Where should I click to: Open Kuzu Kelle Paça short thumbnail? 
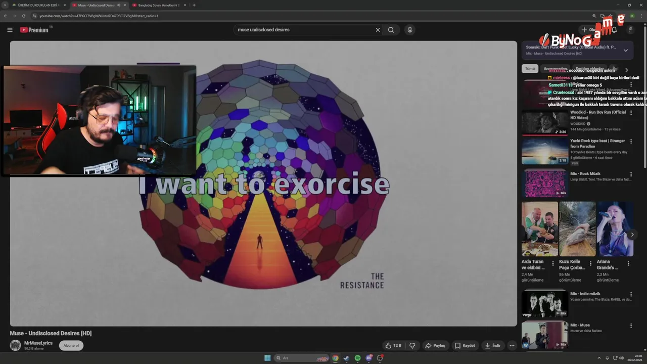[577, 229]
